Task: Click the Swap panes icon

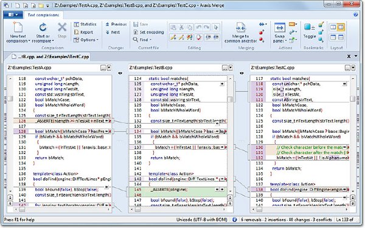Action: tap(280, 28)
